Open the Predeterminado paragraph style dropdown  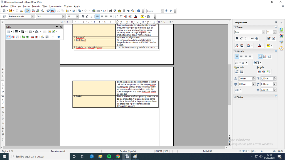[33, 16]
